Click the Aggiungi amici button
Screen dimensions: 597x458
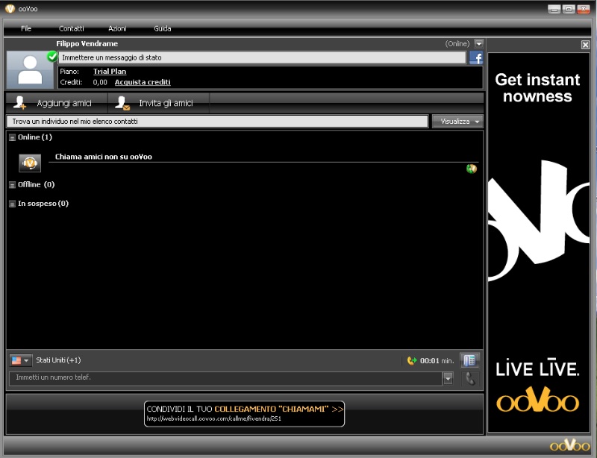pos(57,103)
